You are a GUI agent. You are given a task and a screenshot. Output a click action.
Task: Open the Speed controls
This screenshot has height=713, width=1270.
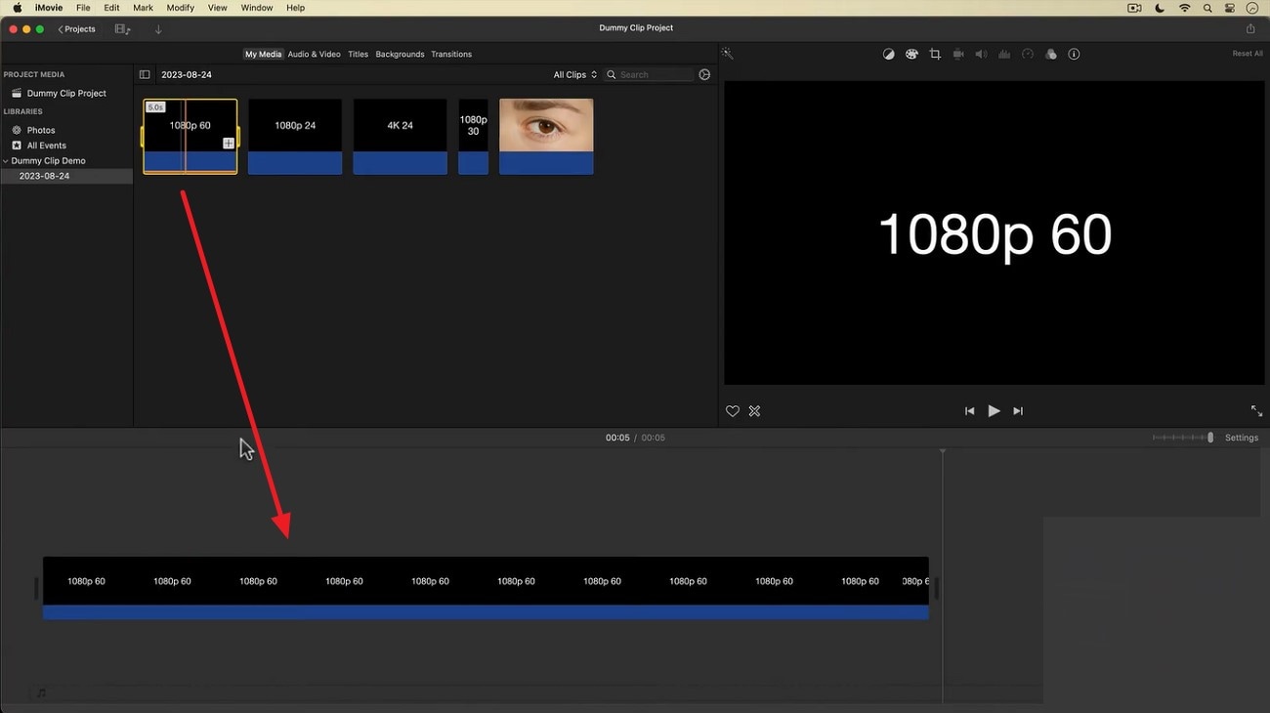point(1028,54)
